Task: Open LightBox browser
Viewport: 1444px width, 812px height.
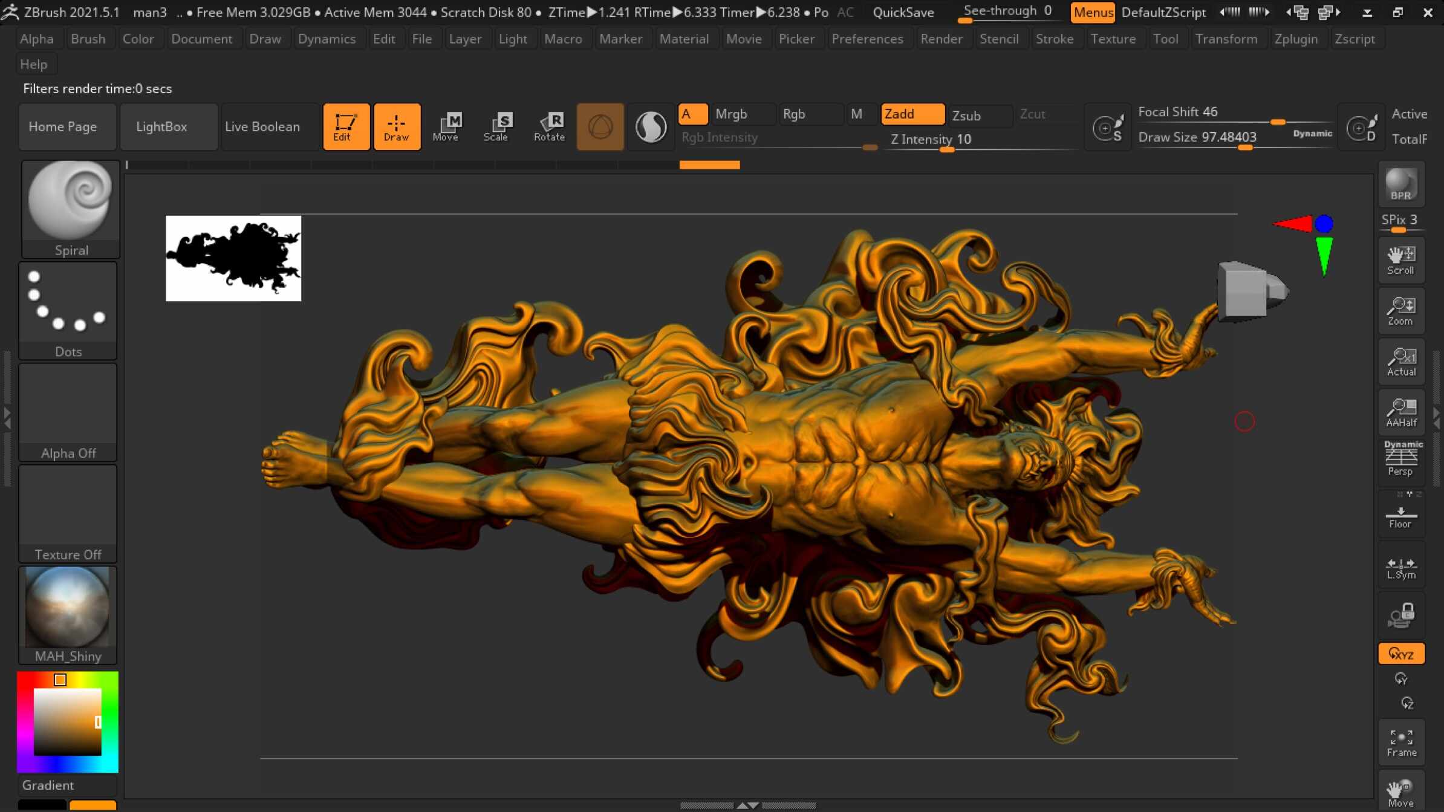Action: pyautogui.click(x=169, y=126)
